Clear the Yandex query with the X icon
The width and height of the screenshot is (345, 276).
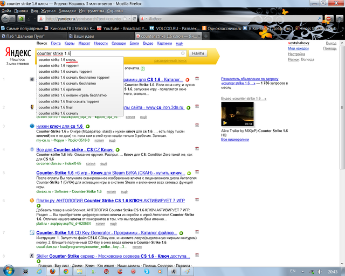183,53
